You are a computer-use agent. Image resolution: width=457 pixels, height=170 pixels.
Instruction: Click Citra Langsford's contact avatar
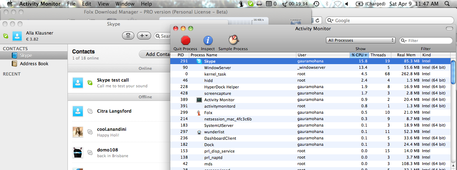[x=78, y=111]
